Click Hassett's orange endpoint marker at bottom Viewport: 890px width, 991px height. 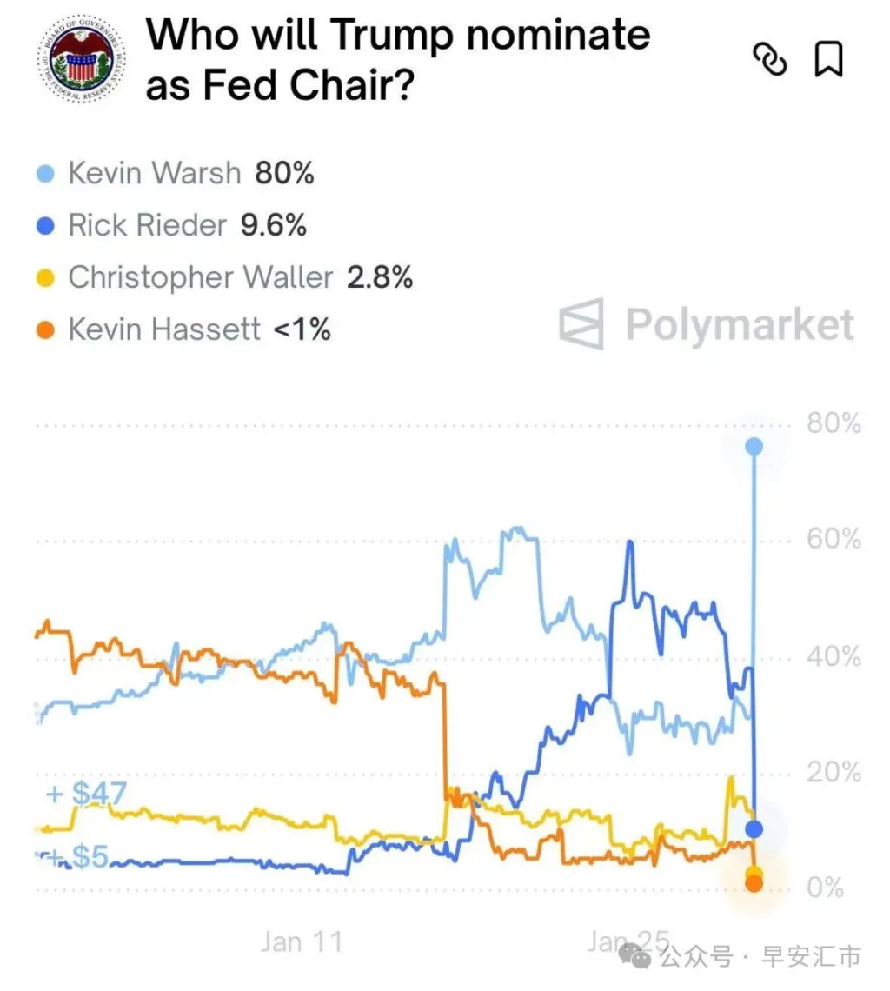click(x=754, y=883)
